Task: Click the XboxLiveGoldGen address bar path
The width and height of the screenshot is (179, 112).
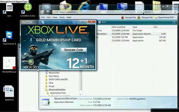Action: click(67, 12)
